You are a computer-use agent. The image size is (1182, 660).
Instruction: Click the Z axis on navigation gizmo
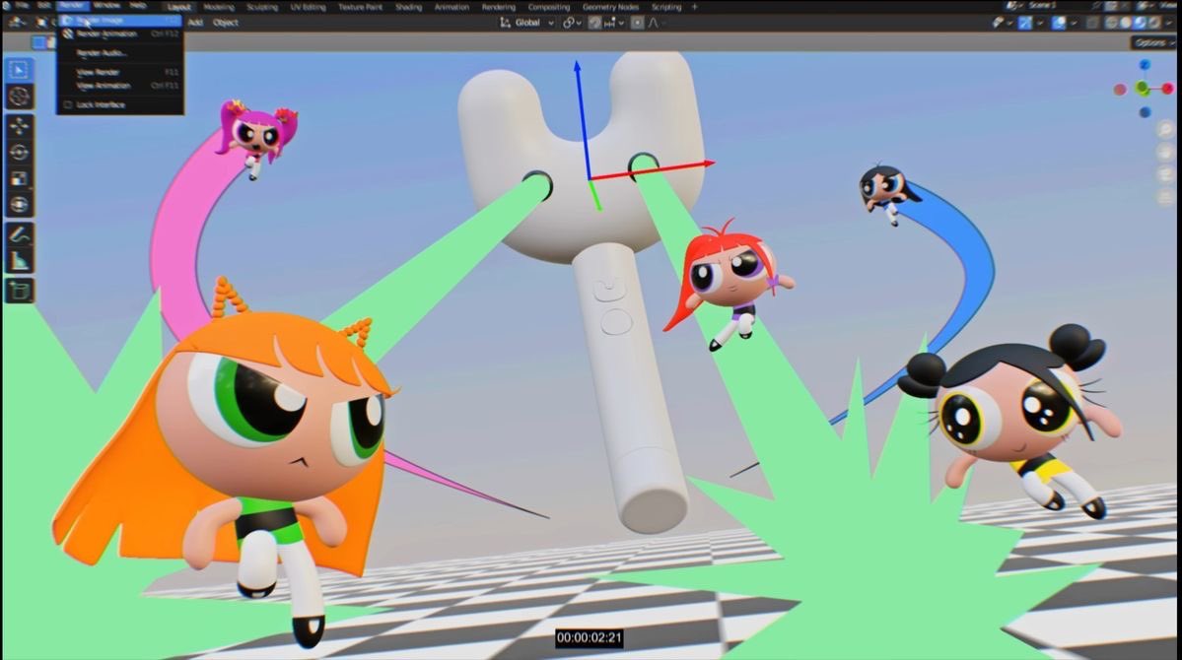(x=1145, y=65)
